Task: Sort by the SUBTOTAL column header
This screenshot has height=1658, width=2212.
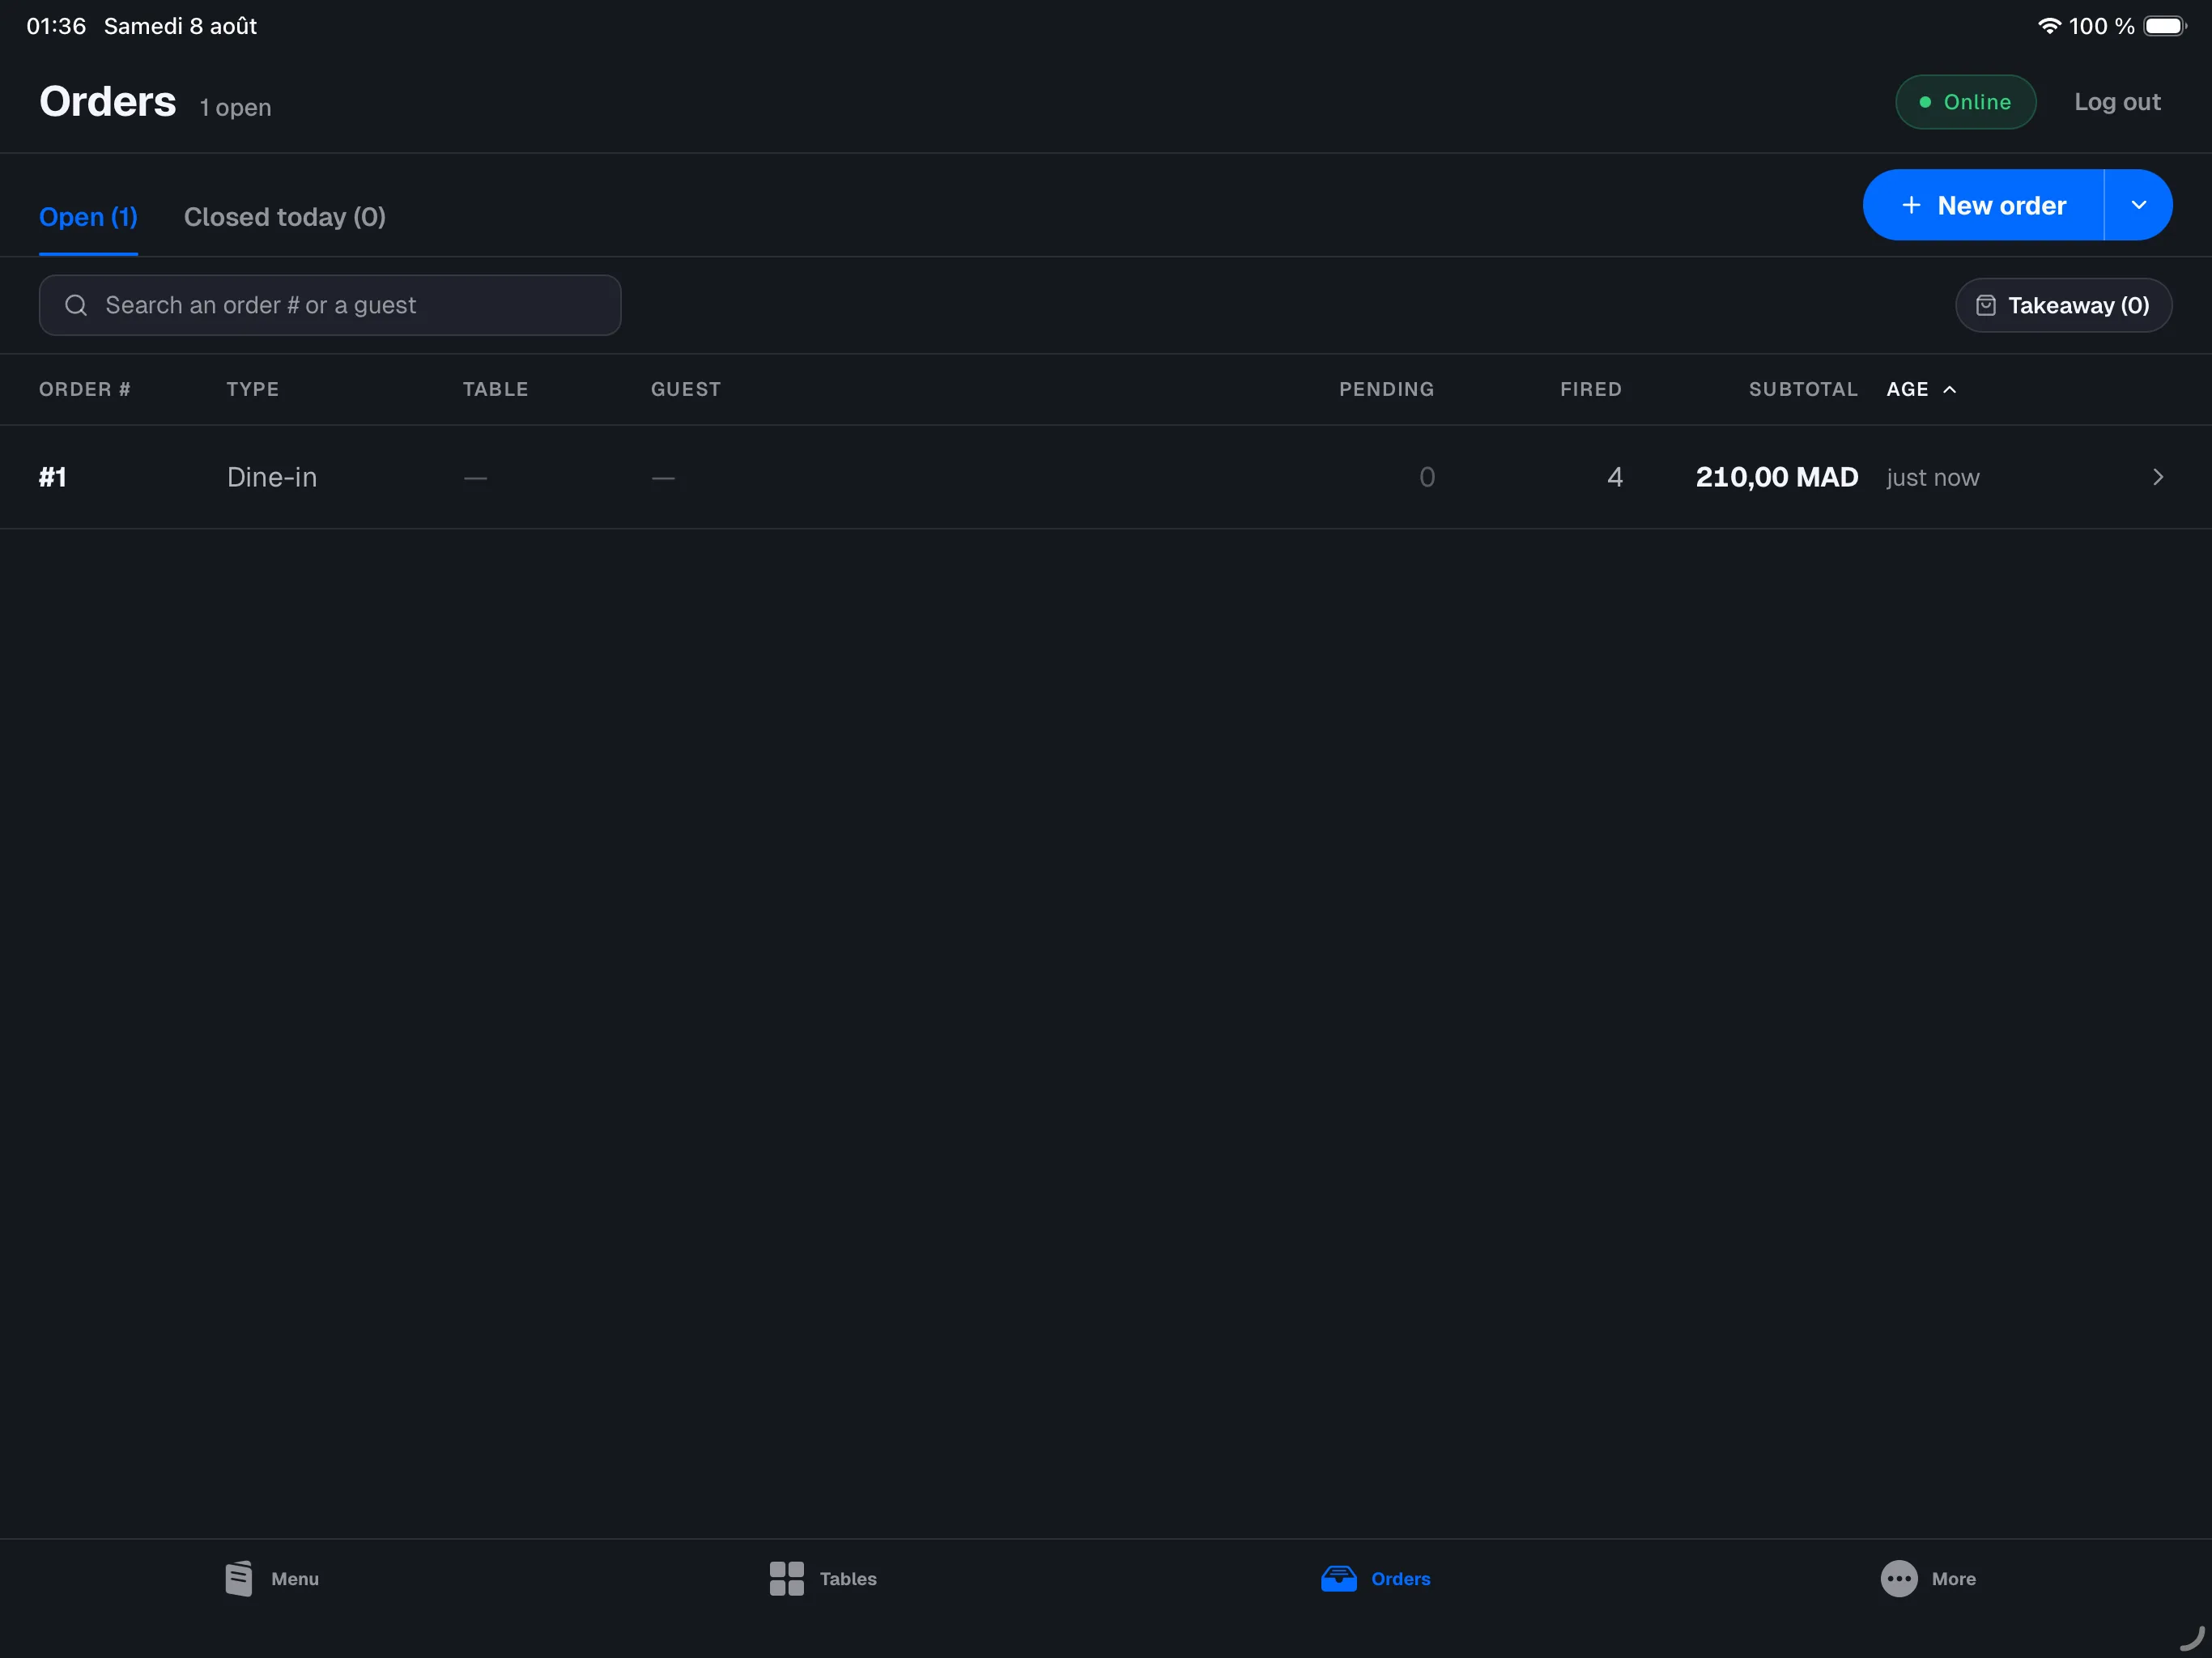Action: [1802, 389]
